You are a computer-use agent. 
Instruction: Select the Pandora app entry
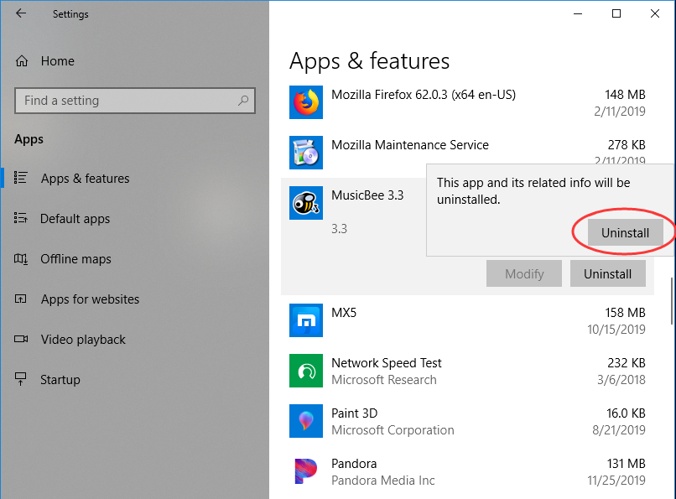click(x=467, y=471)
